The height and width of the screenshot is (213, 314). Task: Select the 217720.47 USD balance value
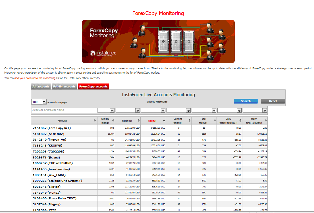132,193
